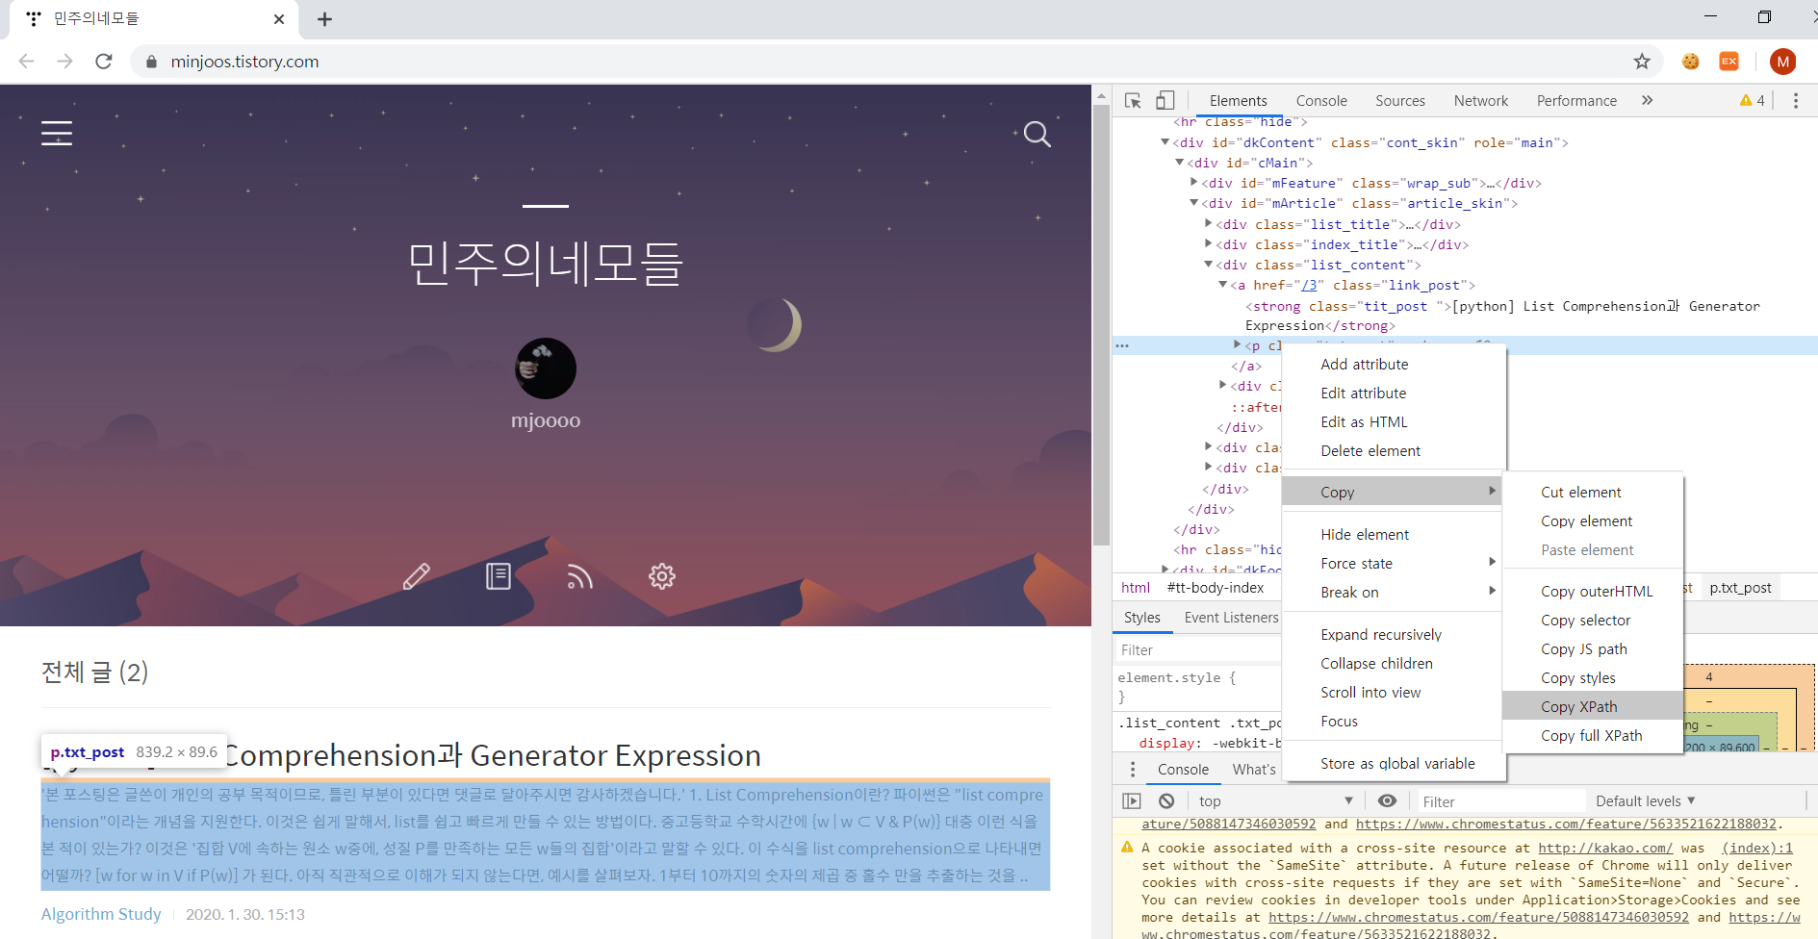This screenshot has height=939, width=1818.
Task: Reload the current page
Action: pos(104,62)
